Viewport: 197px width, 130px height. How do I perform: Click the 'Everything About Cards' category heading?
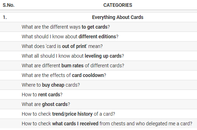click(x=118, y=17)
